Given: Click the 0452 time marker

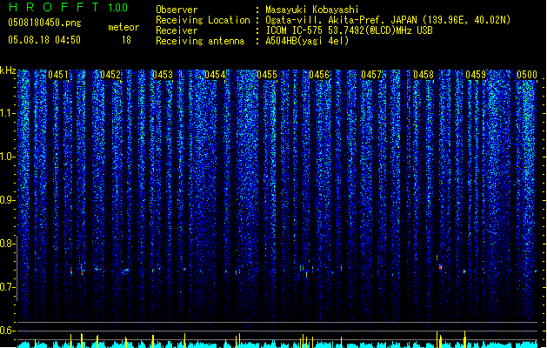Looking at the screenshot, I should (x=110, y=75).
